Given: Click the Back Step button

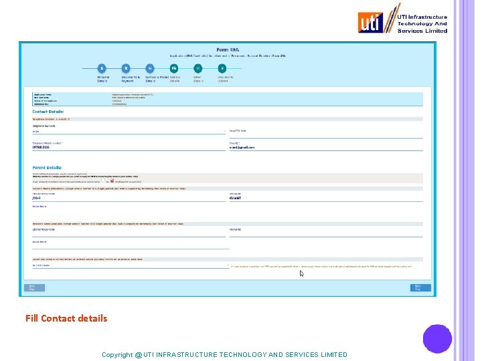Looking at the screenshot, I should (x=34, y=287).
